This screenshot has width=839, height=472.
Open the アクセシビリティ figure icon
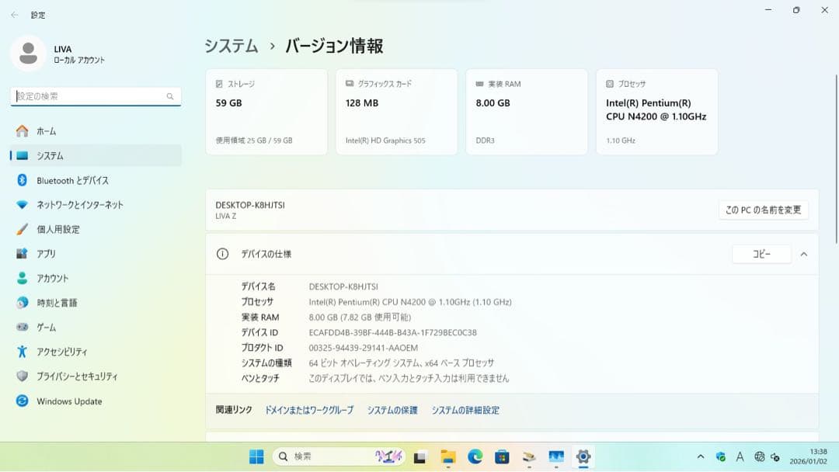[x=22, y=351]
